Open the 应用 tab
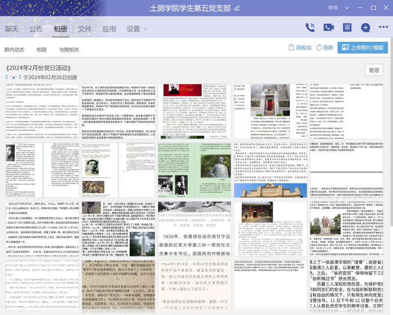Image resolution: width=393 pixels, height=315 pixels. click(109, 29)
